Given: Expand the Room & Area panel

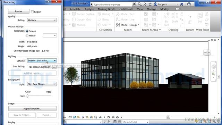Looking at the screenshot, I should 151,30.
